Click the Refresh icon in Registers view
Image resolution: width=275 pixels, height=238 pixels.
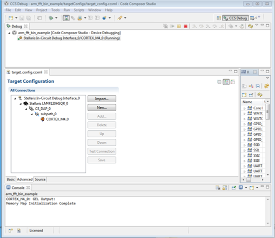coord(259,95)
